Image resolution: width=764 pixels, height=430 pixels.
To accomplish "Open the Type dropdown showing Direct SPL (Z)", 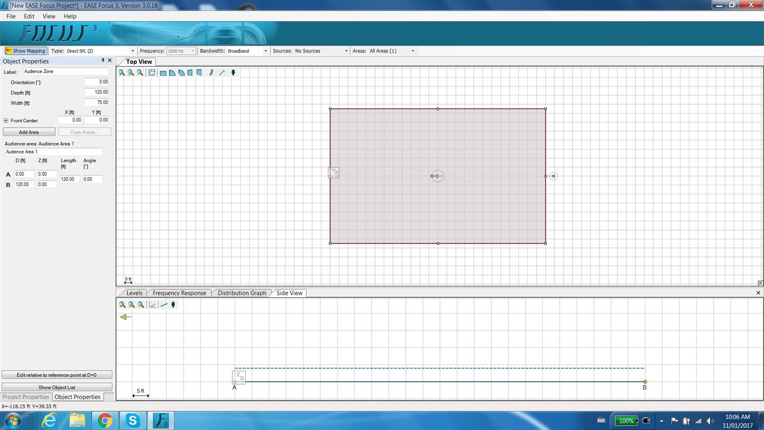I will click(x=101, y=51).
